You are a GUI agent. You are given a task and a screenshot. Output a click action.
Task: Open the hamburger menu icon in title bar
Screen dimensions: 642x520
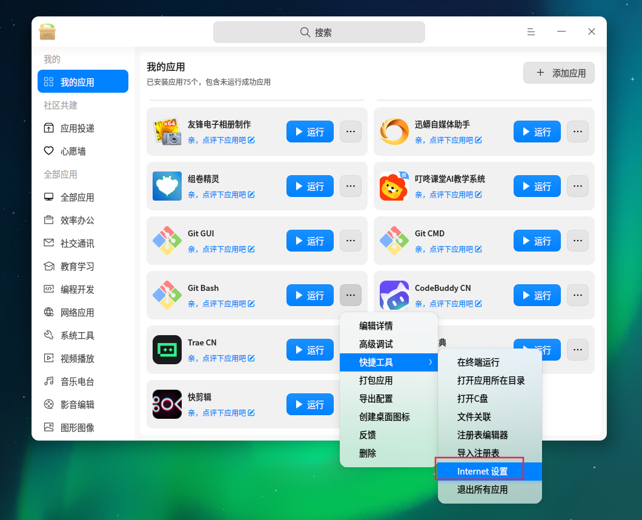click(531, 32)
